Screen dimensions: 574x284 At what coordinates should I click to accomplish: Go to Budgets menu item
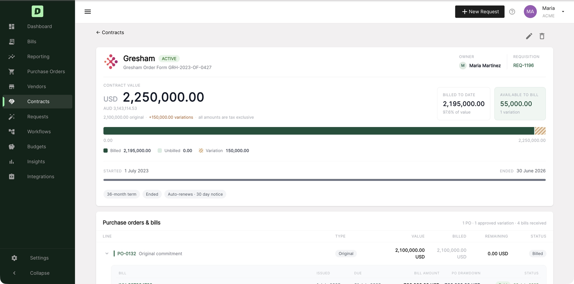coord(37,146)
